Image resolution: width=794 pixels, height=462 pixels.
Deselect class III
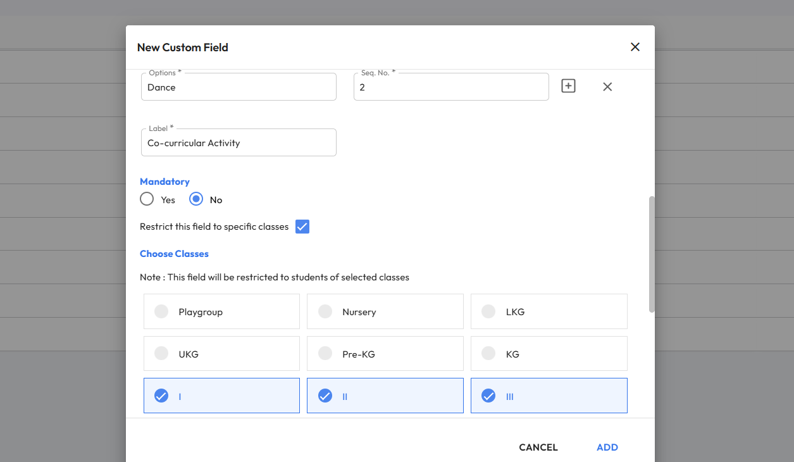click(549, 396)
